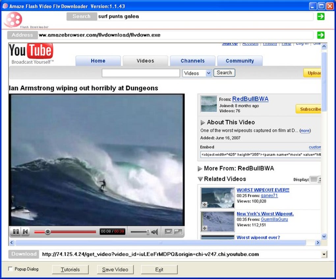336x279 pixels.
Task: Click the Download URL field
Action: click(x=181, y=254)
